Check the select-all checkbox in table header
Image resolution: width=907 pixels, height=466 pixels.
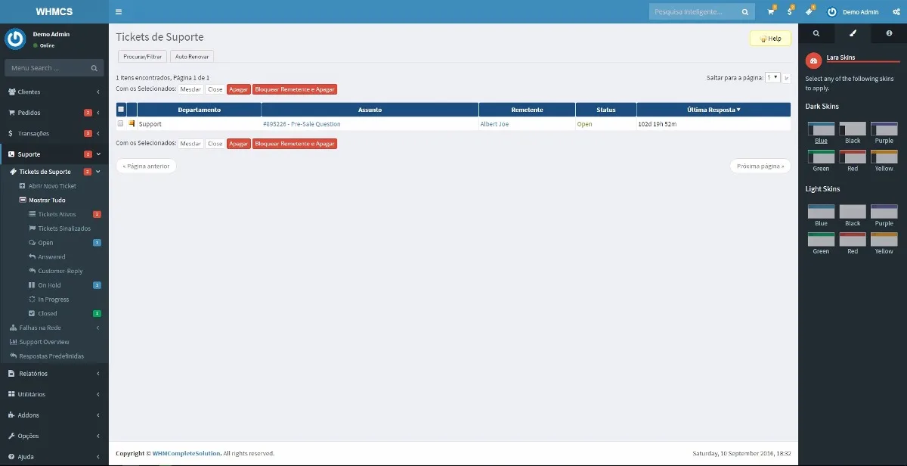[x=121, y=110]
